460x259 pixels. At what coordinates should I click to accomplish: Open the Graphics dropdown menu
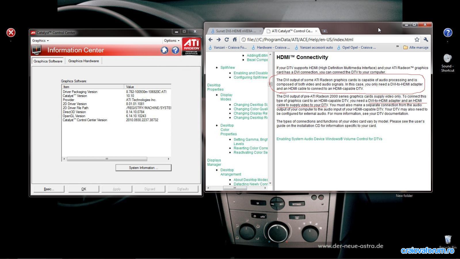40,41
